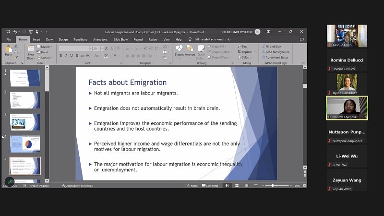Viewport: 384px width, 216px height.
Task: Toggle Italic text formatting
Action: (x=66, y=56)
